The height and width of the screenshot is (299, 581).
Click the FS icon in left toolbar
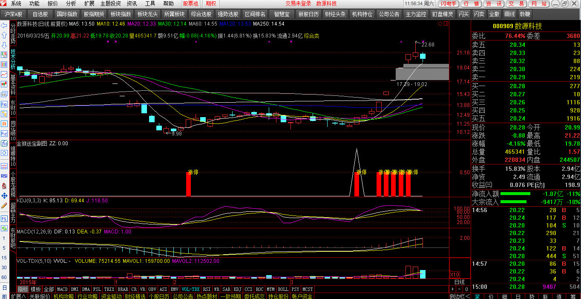point(4,218)
